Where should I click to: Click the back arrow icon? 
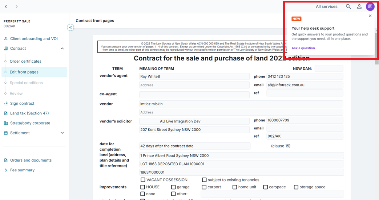(6, 7)
